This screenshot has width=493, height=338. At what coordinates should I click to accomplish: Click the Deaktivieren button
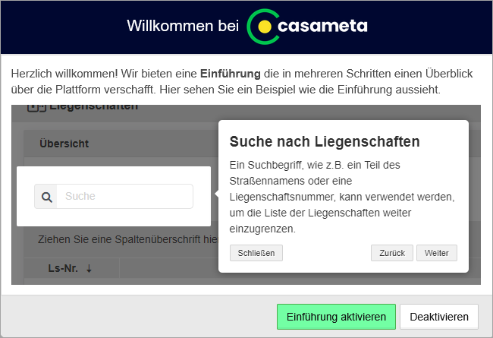tap(439, 317)
